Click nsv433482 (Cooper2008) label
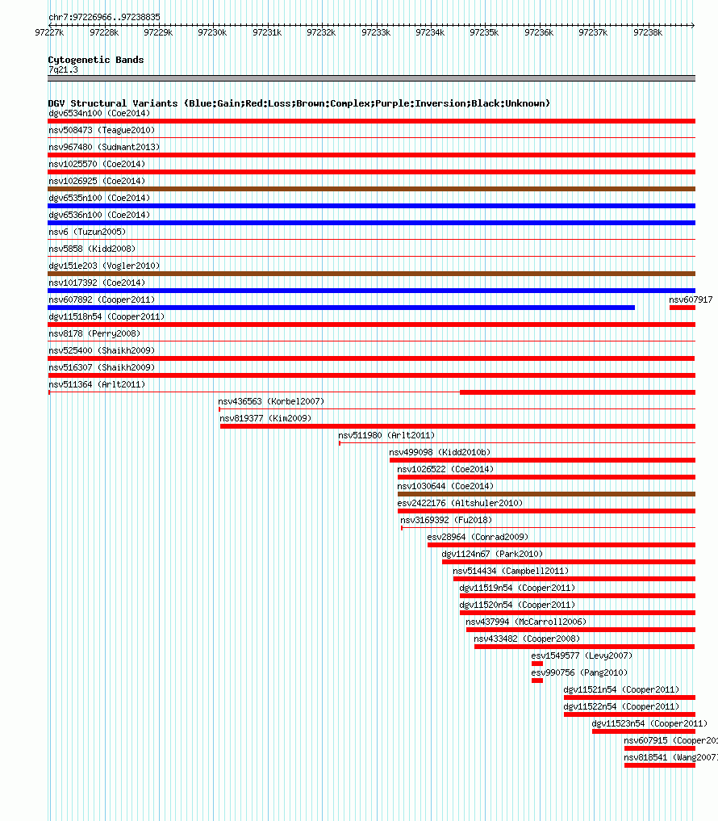Image resolution: width=718 pixels, height=821 pixels. (527, 639)
